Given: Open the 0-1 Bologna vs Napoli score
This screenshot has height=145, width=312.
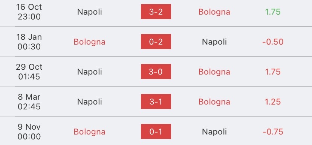Looking at the screenshot, I should pyautogui.click(x=156, y=132).
